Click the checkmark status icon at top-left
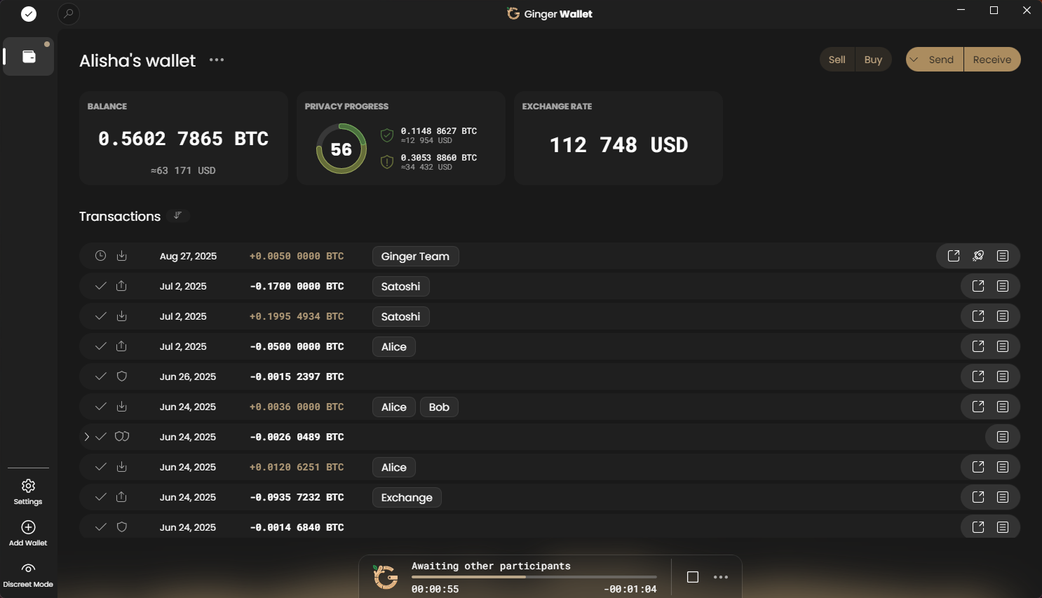Image resolution: width=1042 pixels, height=598 pixels. coord(29,14)
